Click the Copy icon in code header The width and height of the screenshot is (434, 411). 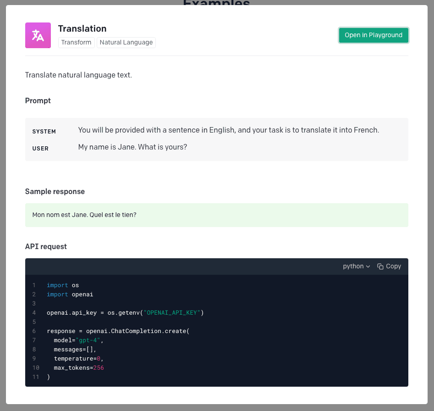pos(380,267)
